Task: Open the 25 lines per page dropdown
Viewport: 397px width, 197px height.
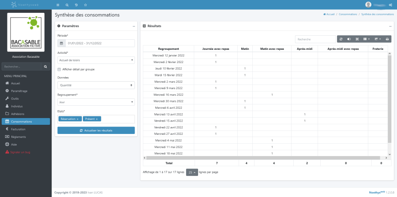Action: 191,172
